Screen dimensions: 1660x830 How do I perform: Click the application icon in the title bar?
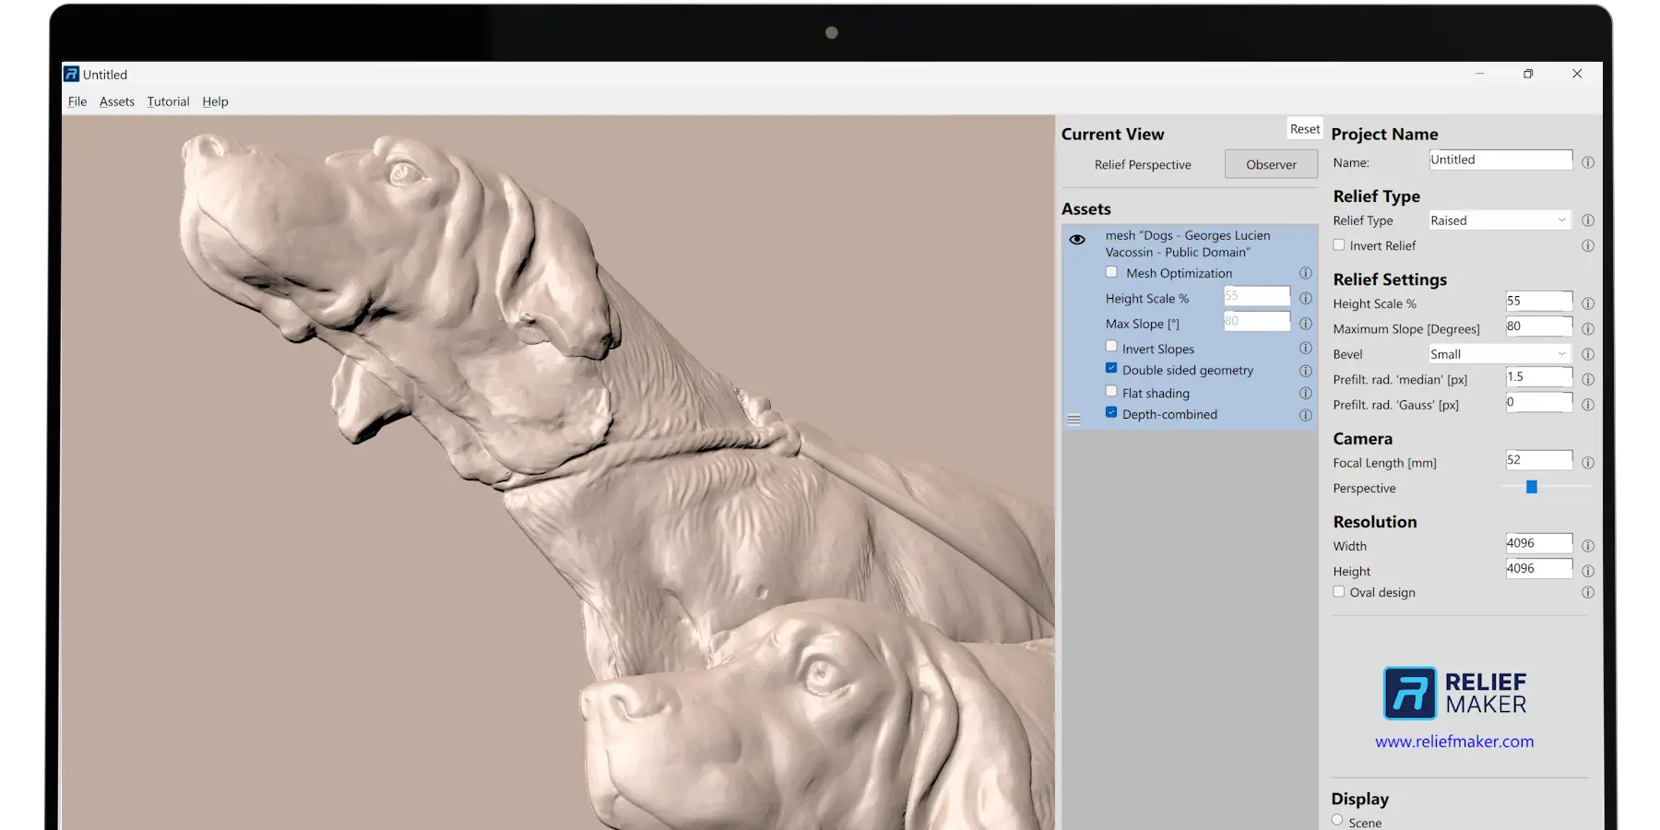click(71, 74)
